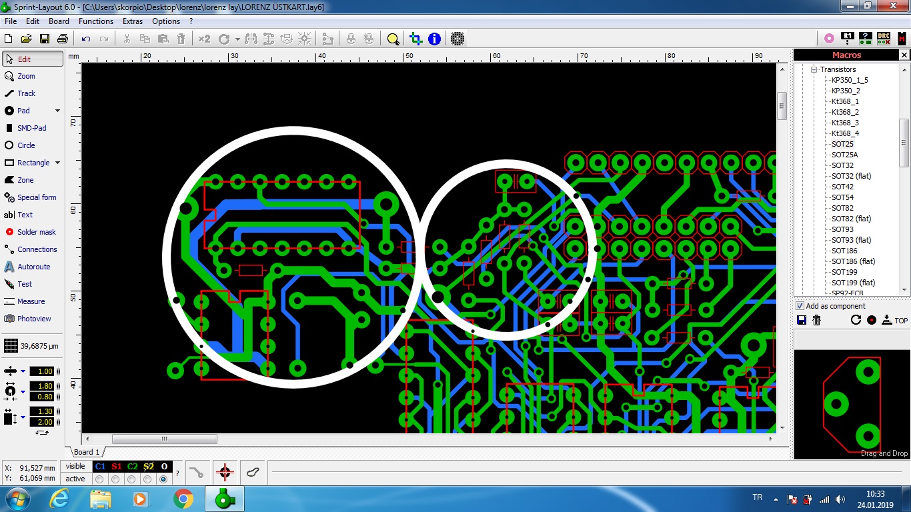Print the board layout

(x=63, y=39)
